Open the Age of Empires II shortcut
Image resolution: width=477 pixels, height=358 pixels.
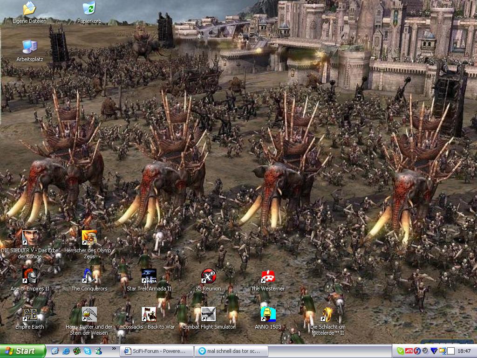(x=29, y=276)
